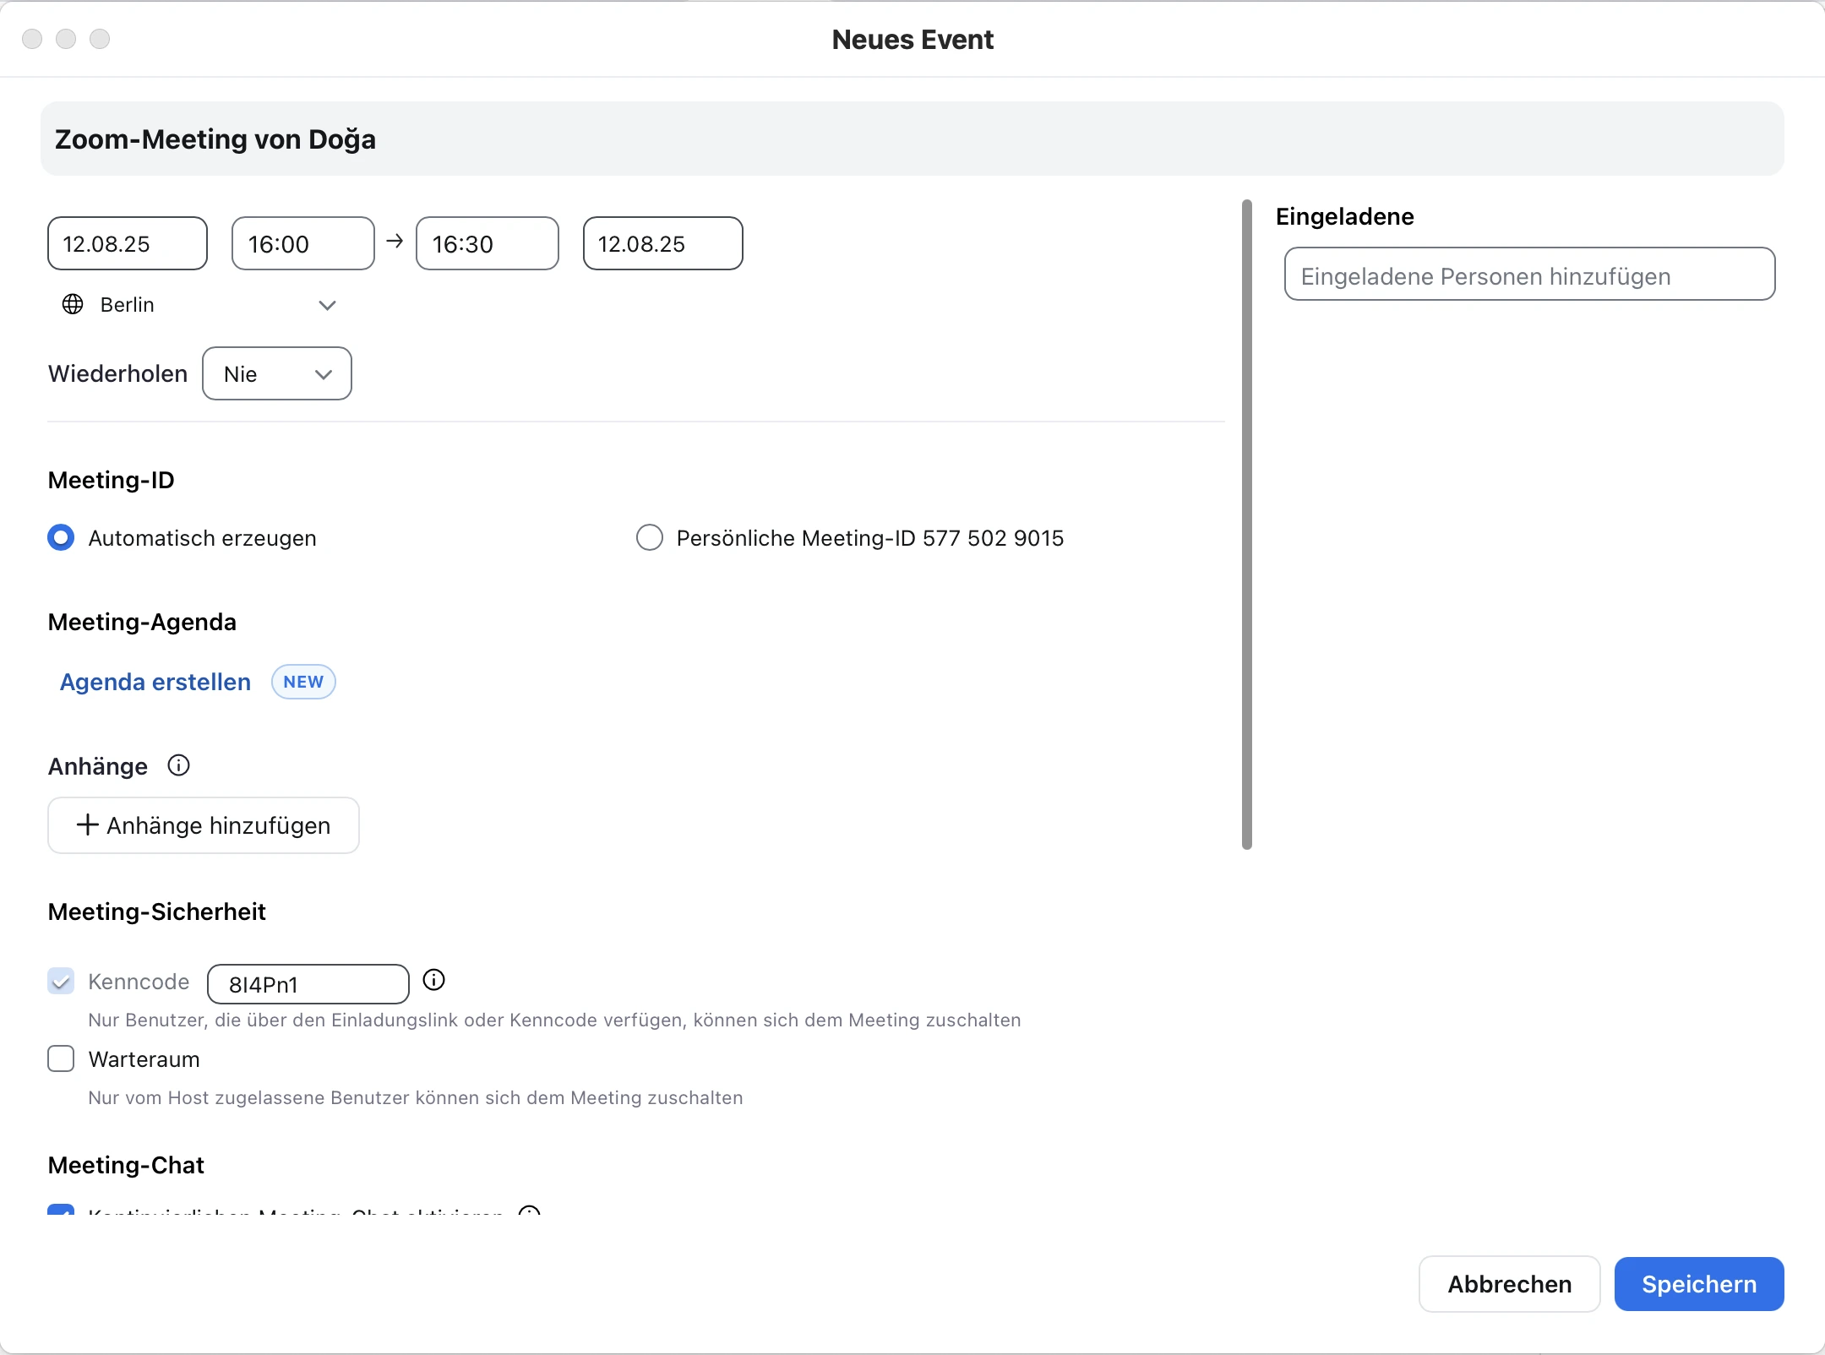Enable the Warteraum checkbox
The image size is (1825, 1355).
(x=61, y=1058)
